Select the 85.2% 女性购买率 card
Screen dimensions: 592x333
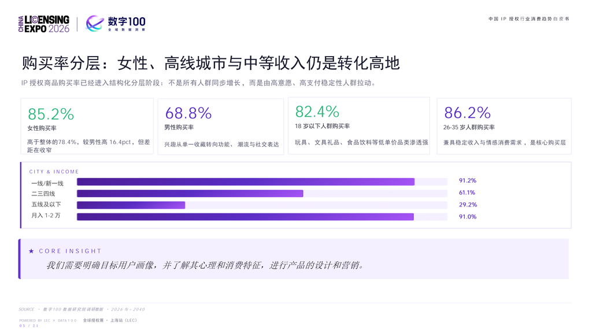(x=87, y=126)
